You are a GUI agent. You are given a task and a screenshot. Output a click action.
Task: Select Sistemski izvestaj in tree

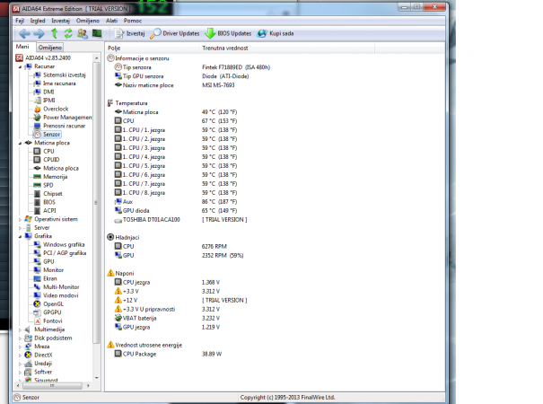[x=59, y=75]
